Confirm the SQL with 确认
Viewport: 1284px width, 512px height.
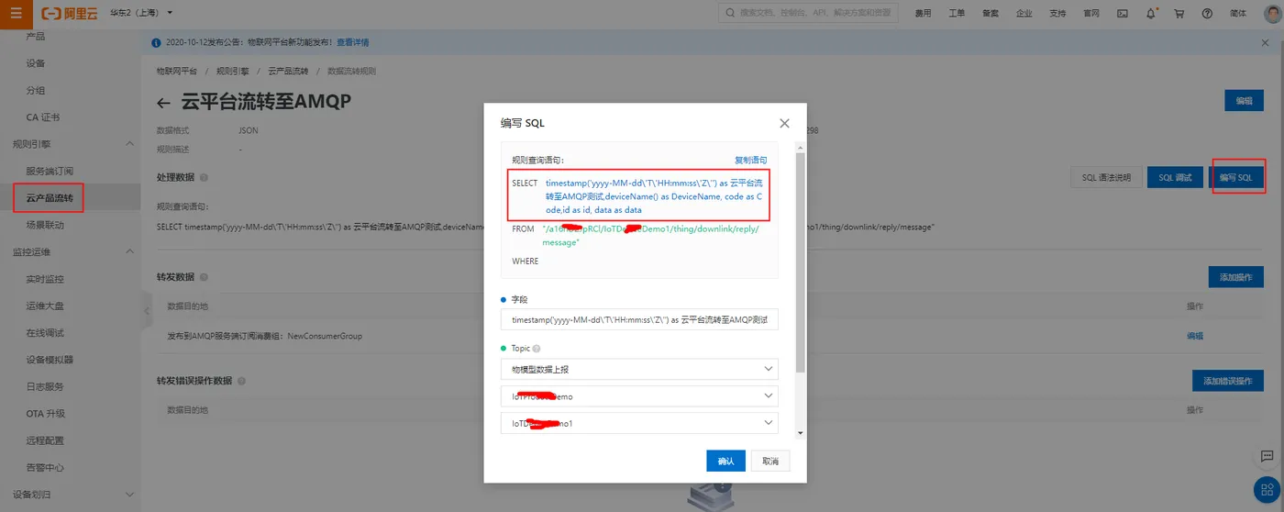[725, 461]
